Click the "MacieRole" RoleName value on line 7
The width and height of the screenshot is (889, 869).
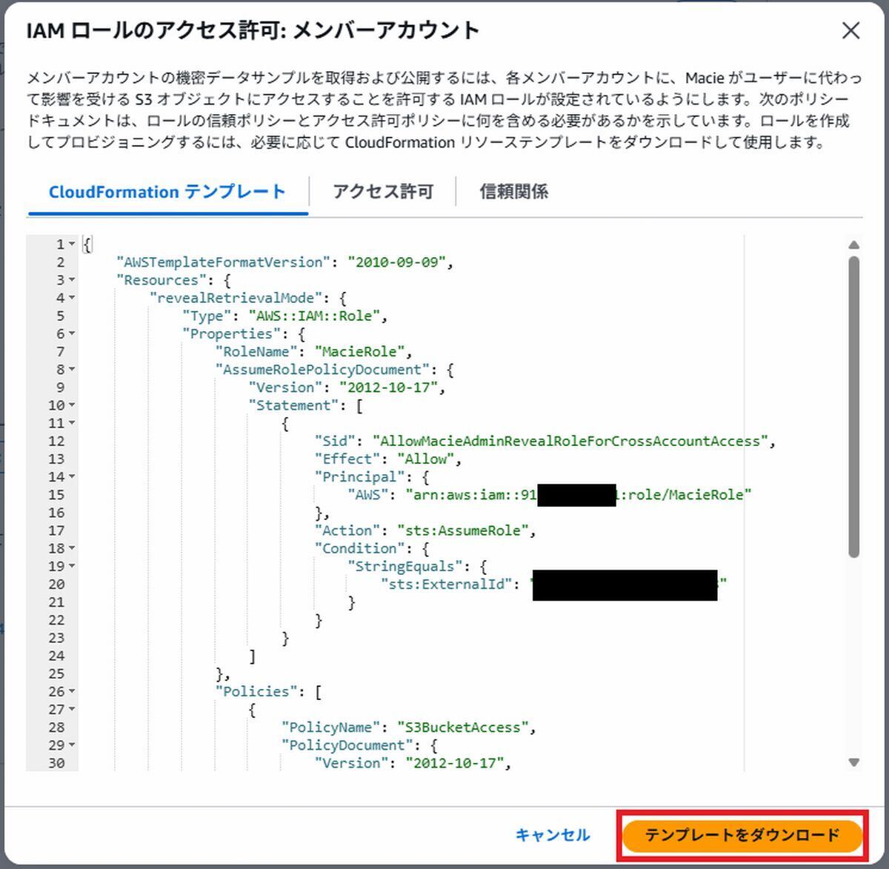tap(359, 351)
